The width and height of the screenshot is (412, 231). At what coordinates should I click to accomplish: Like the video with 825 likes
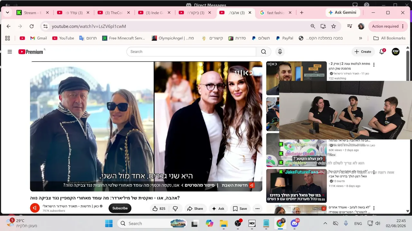[x=159, y=209]
